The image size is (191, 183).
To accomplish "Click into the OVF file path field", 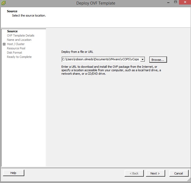I will point(101,59).
